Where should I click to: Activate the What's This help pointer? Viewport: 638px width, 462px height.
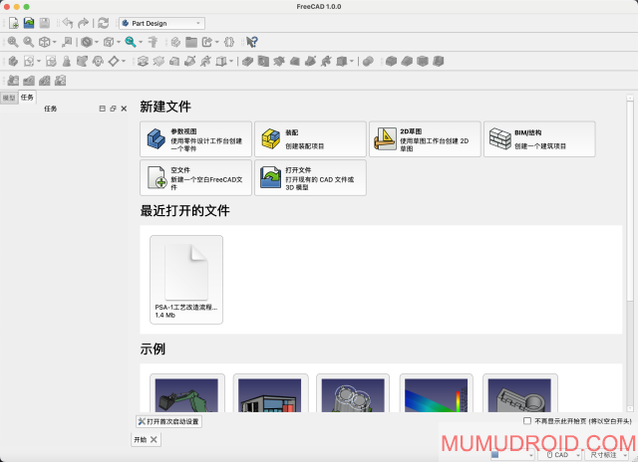(x=252, y=42)
